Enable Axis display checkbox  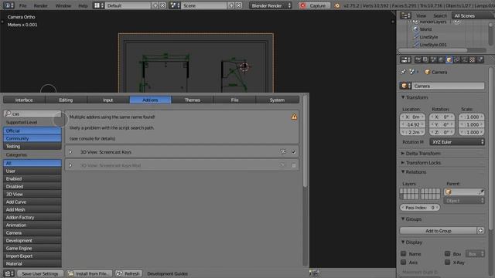(403, 262)
